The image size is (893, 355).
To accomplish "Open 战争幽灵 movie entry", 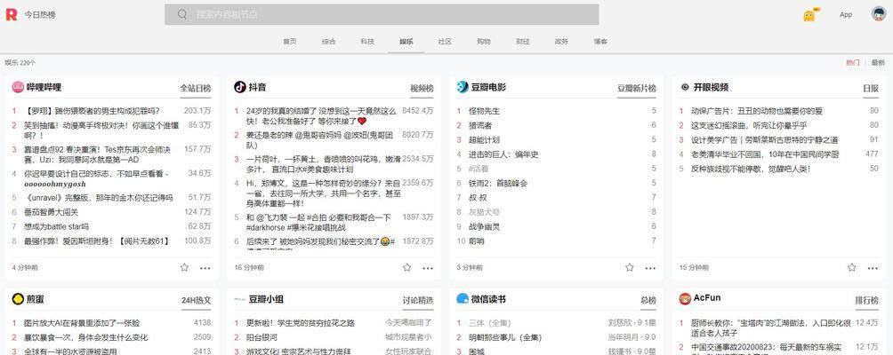I will coord(484,226).
